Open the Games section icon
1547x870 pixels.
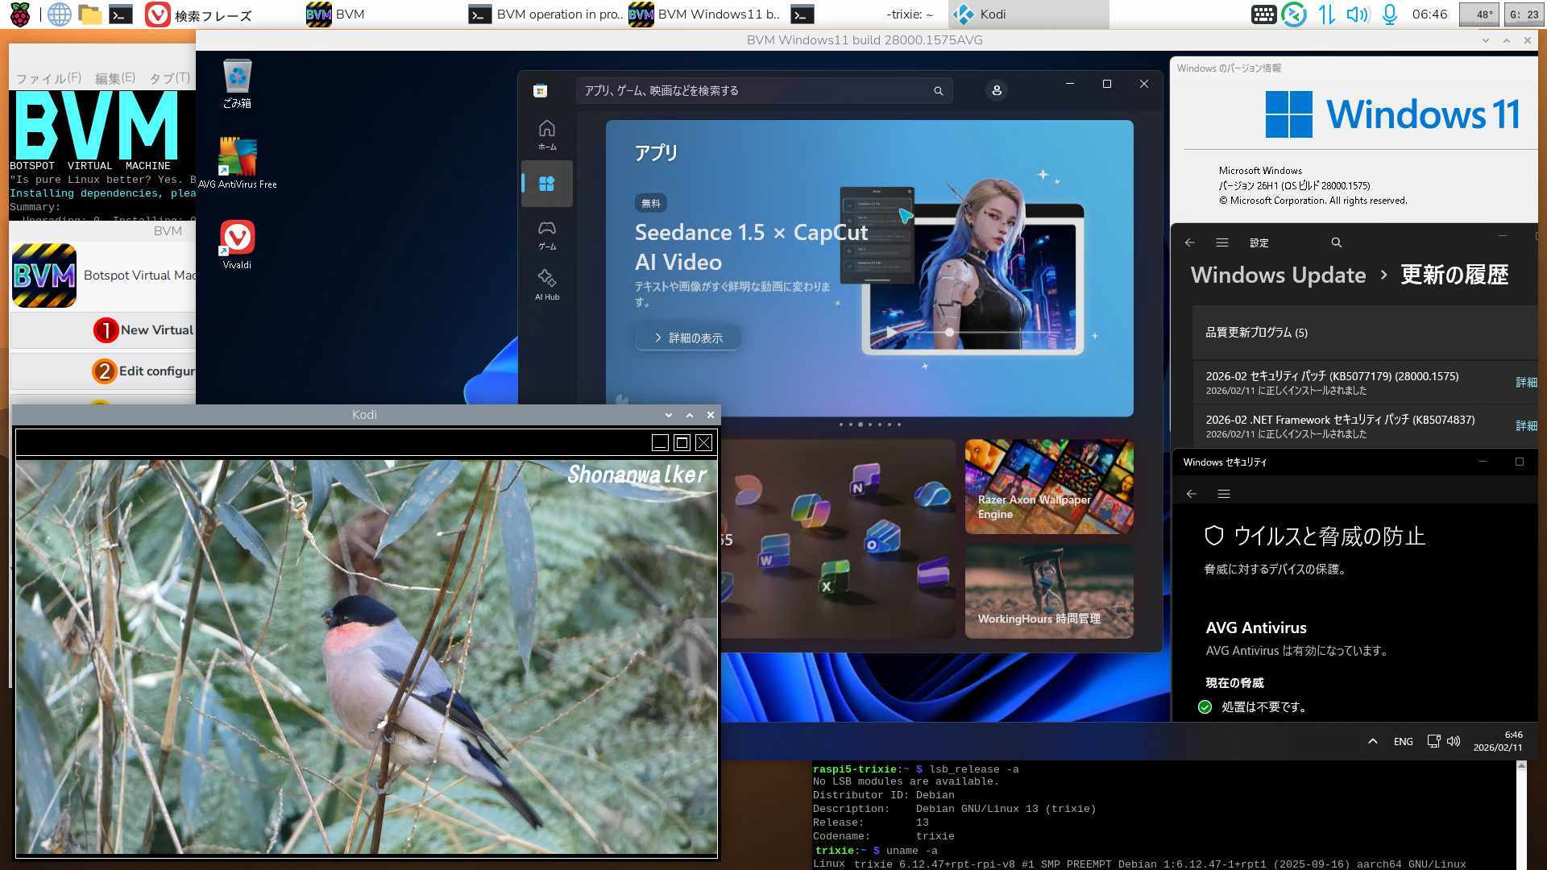coord(547,234)
